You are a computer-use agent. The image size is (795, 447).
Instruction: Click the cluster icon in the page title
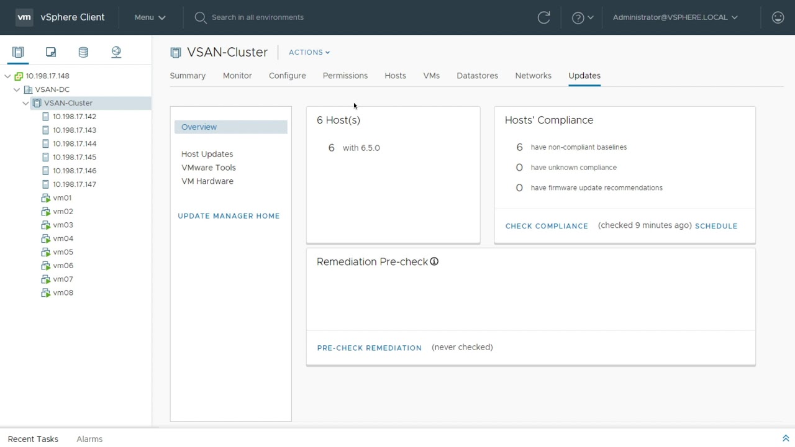tap(176, 53)
